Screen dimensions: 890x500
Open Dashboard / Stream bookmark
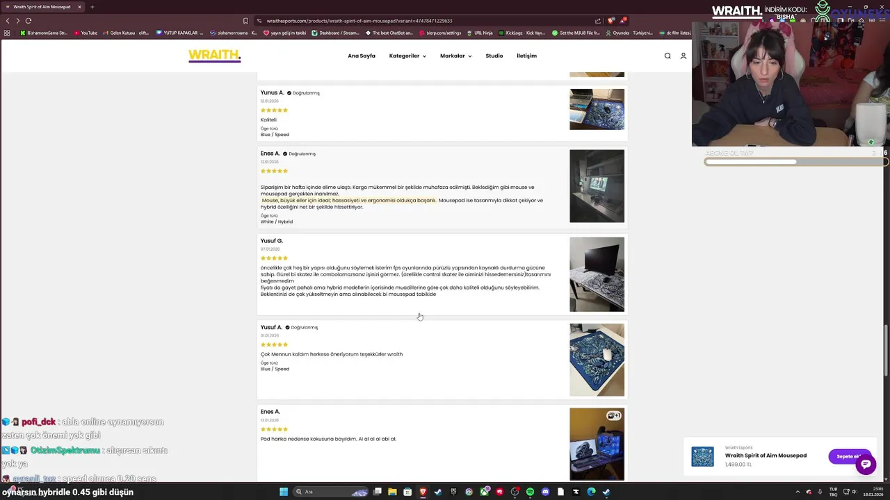(335, 33)
